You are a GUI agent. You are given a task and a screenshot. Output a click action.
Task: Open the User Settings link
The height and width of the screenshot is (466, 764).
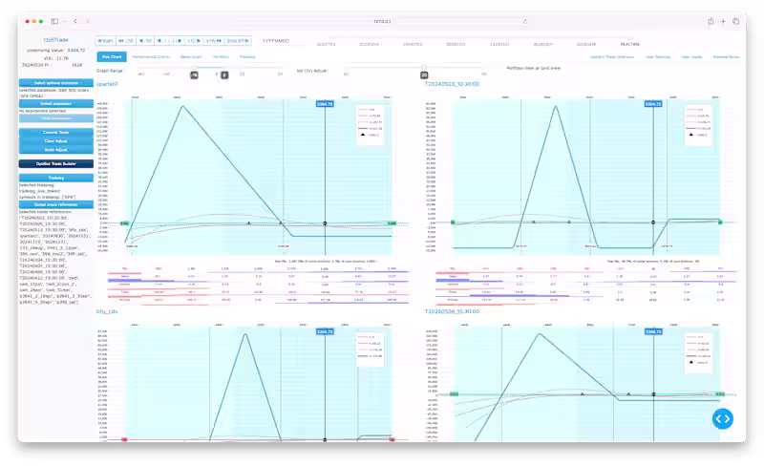pyautogui.click(x=658, y=57)
